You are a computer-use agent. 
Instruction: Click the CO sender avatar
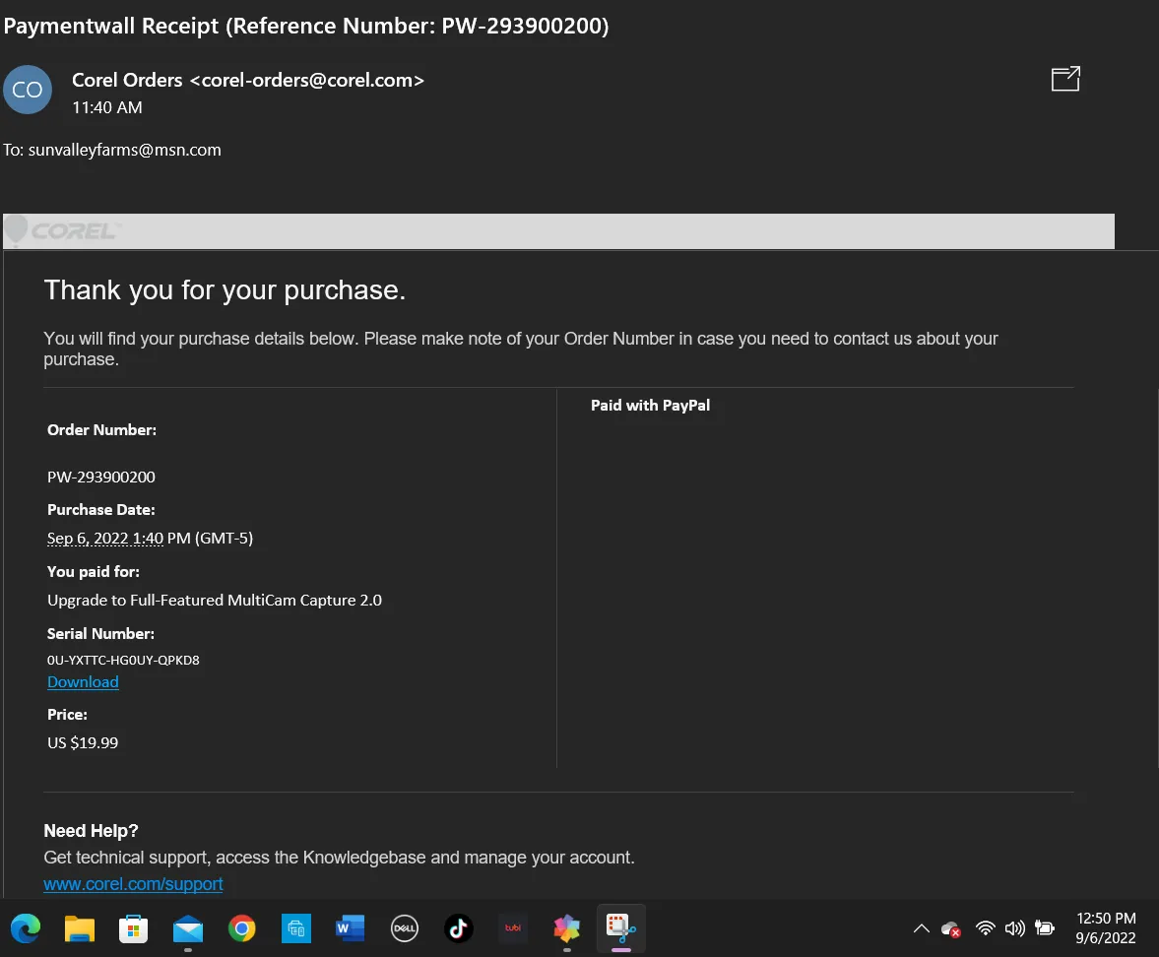28,90
